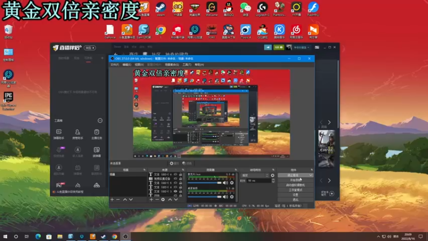Open the Kugou Music blue K icon
Viewport: 428px width, 241px height.
[x=279, y=31]
